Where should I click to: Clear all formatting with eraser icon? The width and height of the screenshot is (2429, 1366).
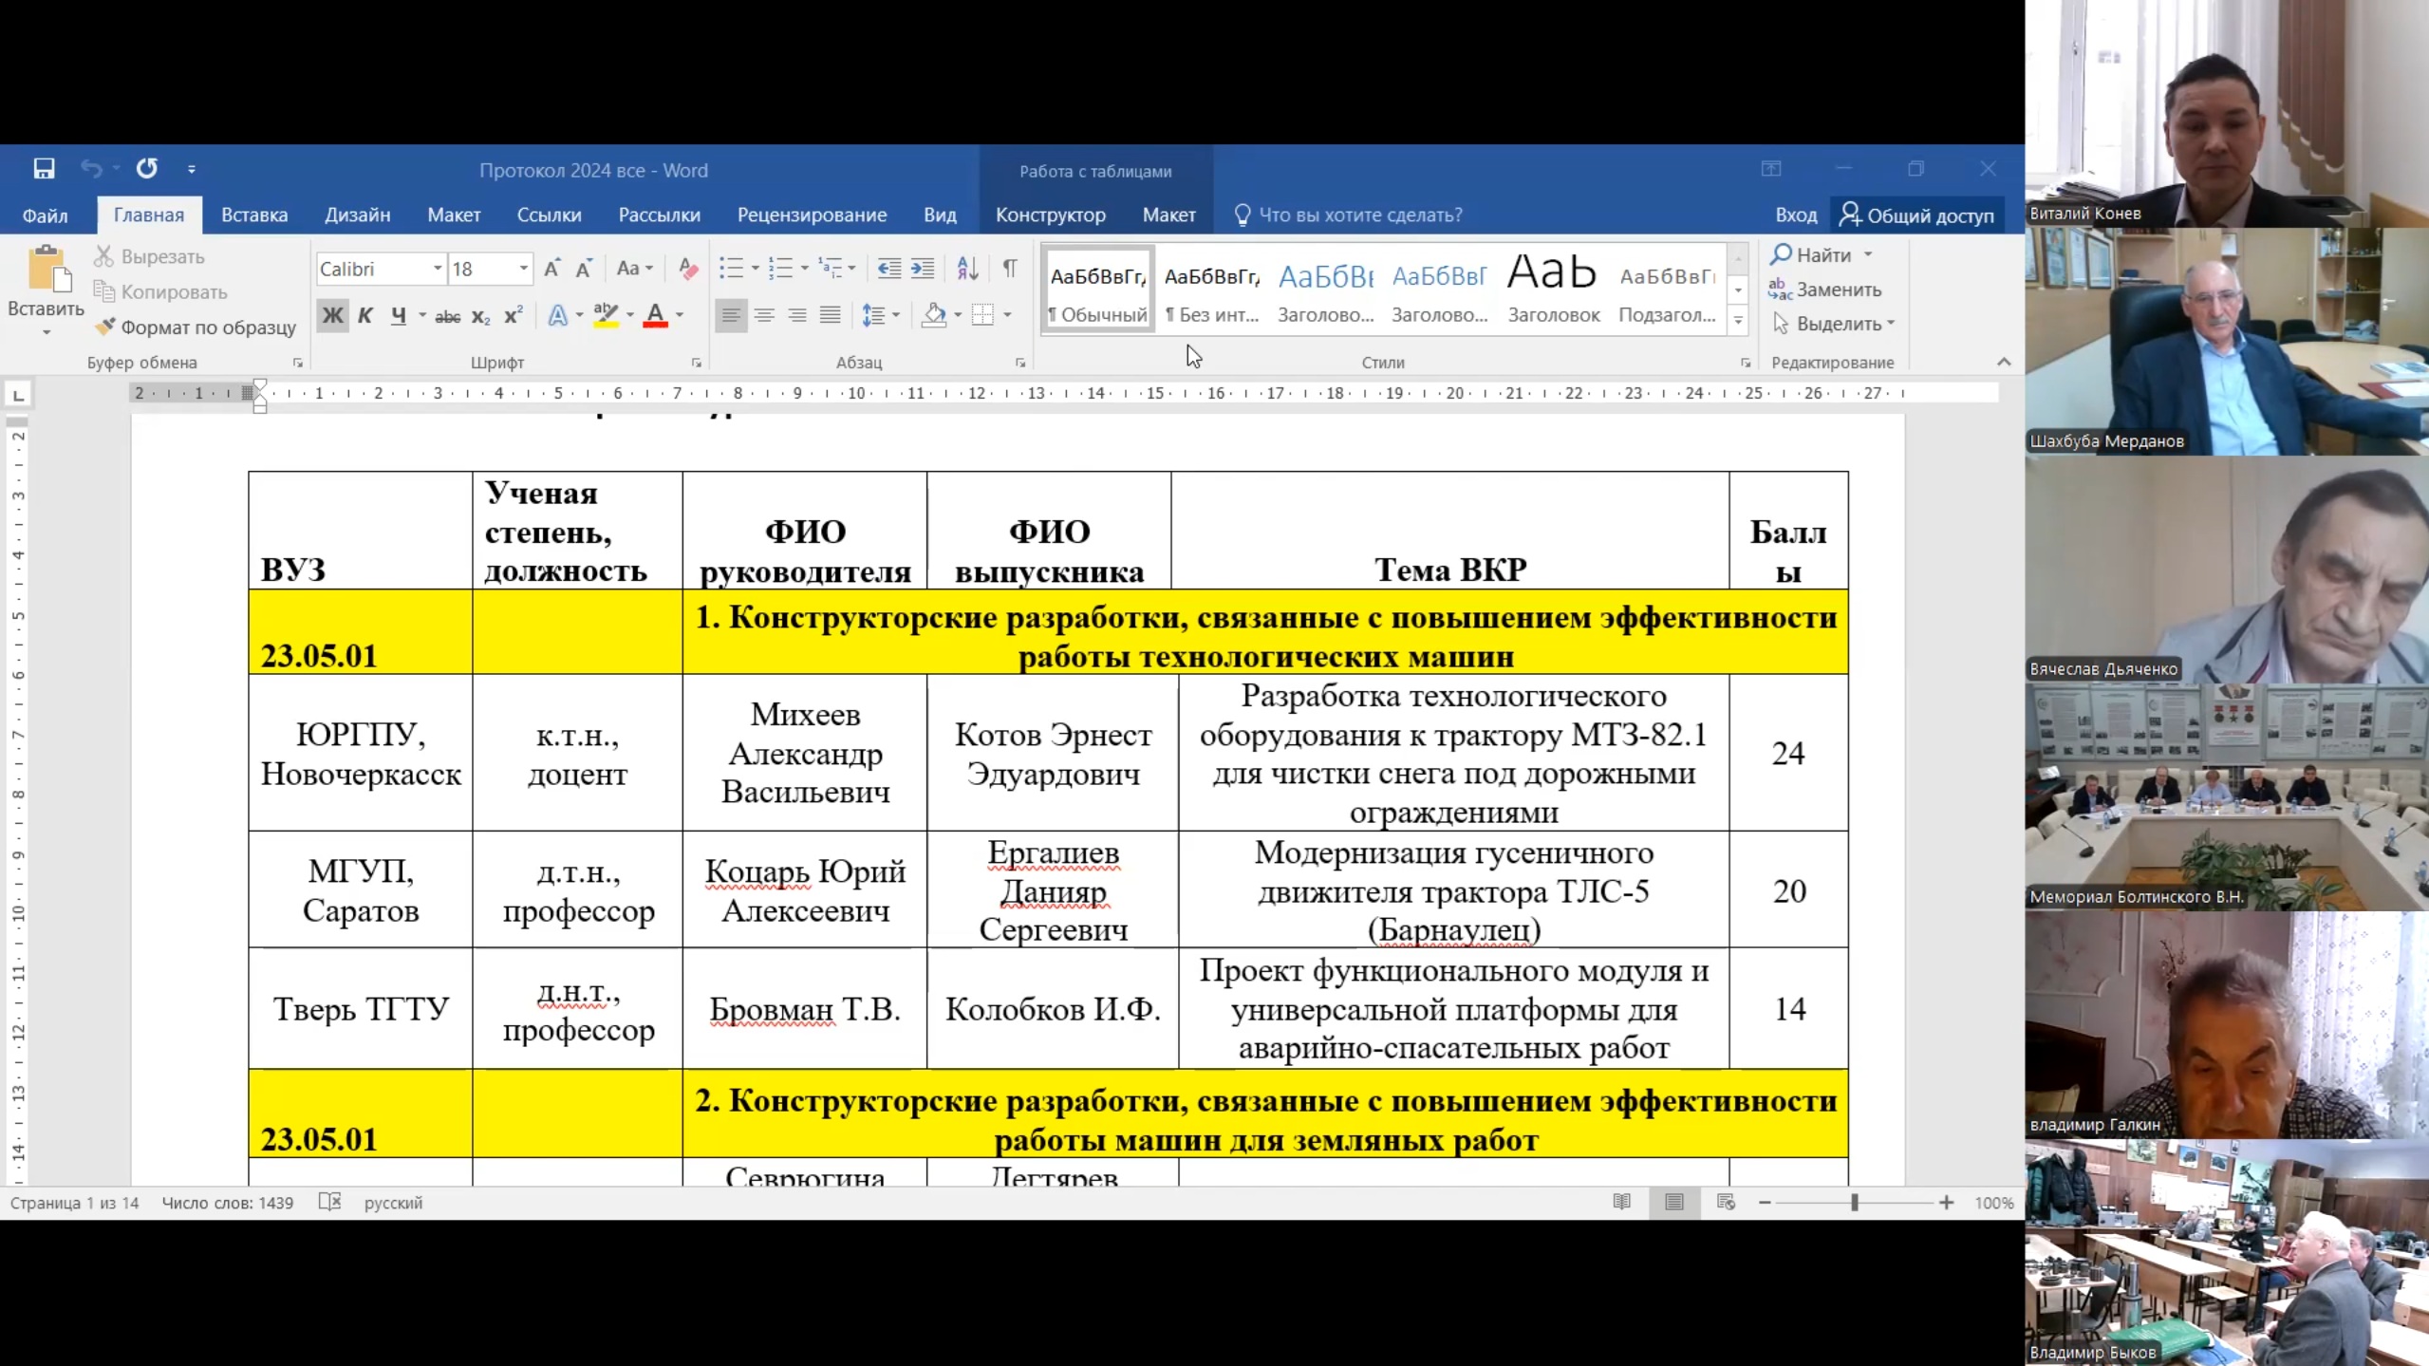coord(688,269)
